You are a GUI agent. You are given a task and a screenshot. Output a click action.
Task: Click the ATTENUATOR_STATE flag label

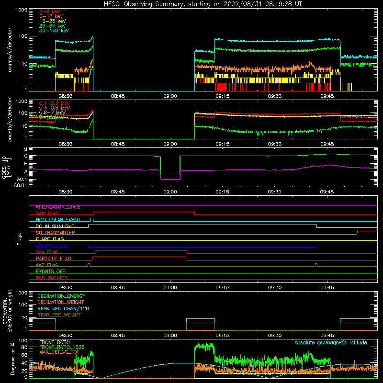pos(58,207)
